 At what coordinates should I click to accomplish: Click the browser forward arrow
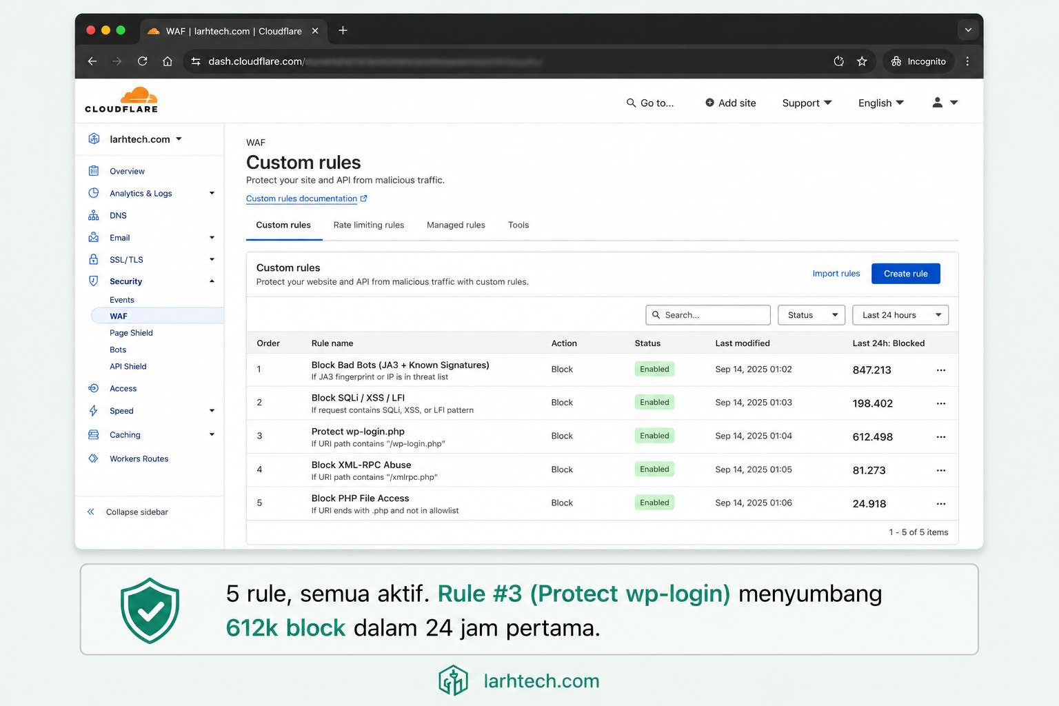point(117,61)
